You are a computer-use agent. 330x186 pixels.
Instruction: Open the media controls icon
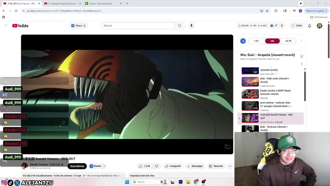294,11
